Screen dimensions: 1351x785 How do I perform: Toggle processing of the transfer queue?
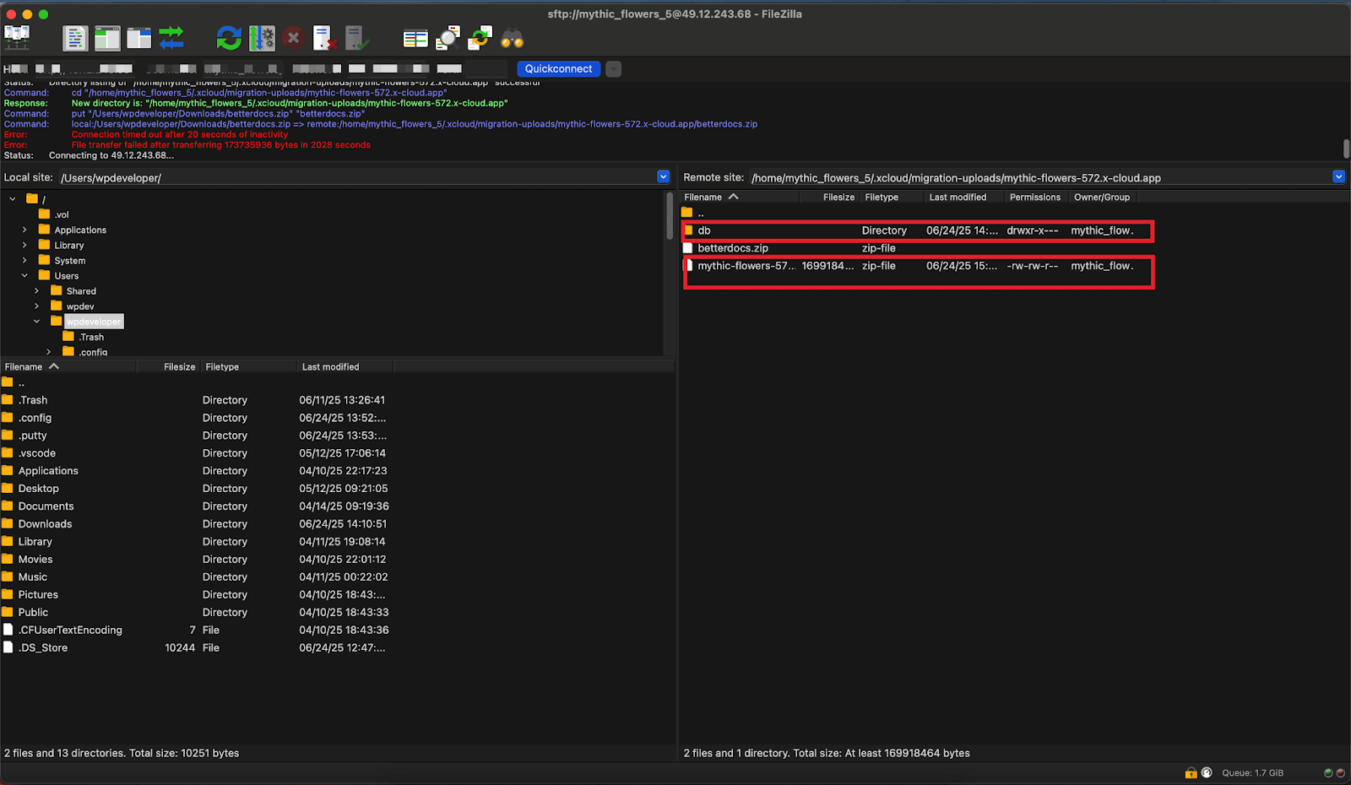coord(262,38)
